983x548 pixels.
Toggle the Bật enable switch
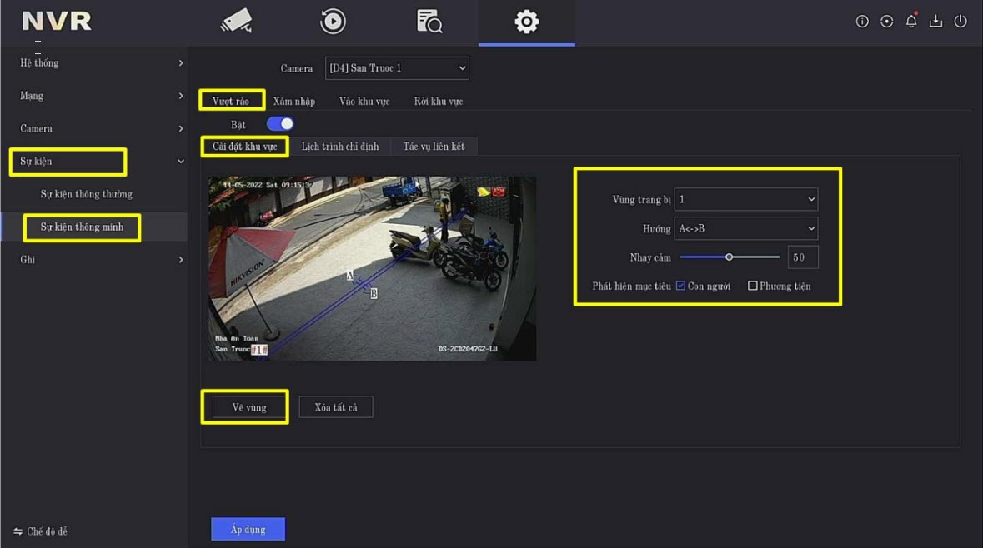tap(280, 124)
